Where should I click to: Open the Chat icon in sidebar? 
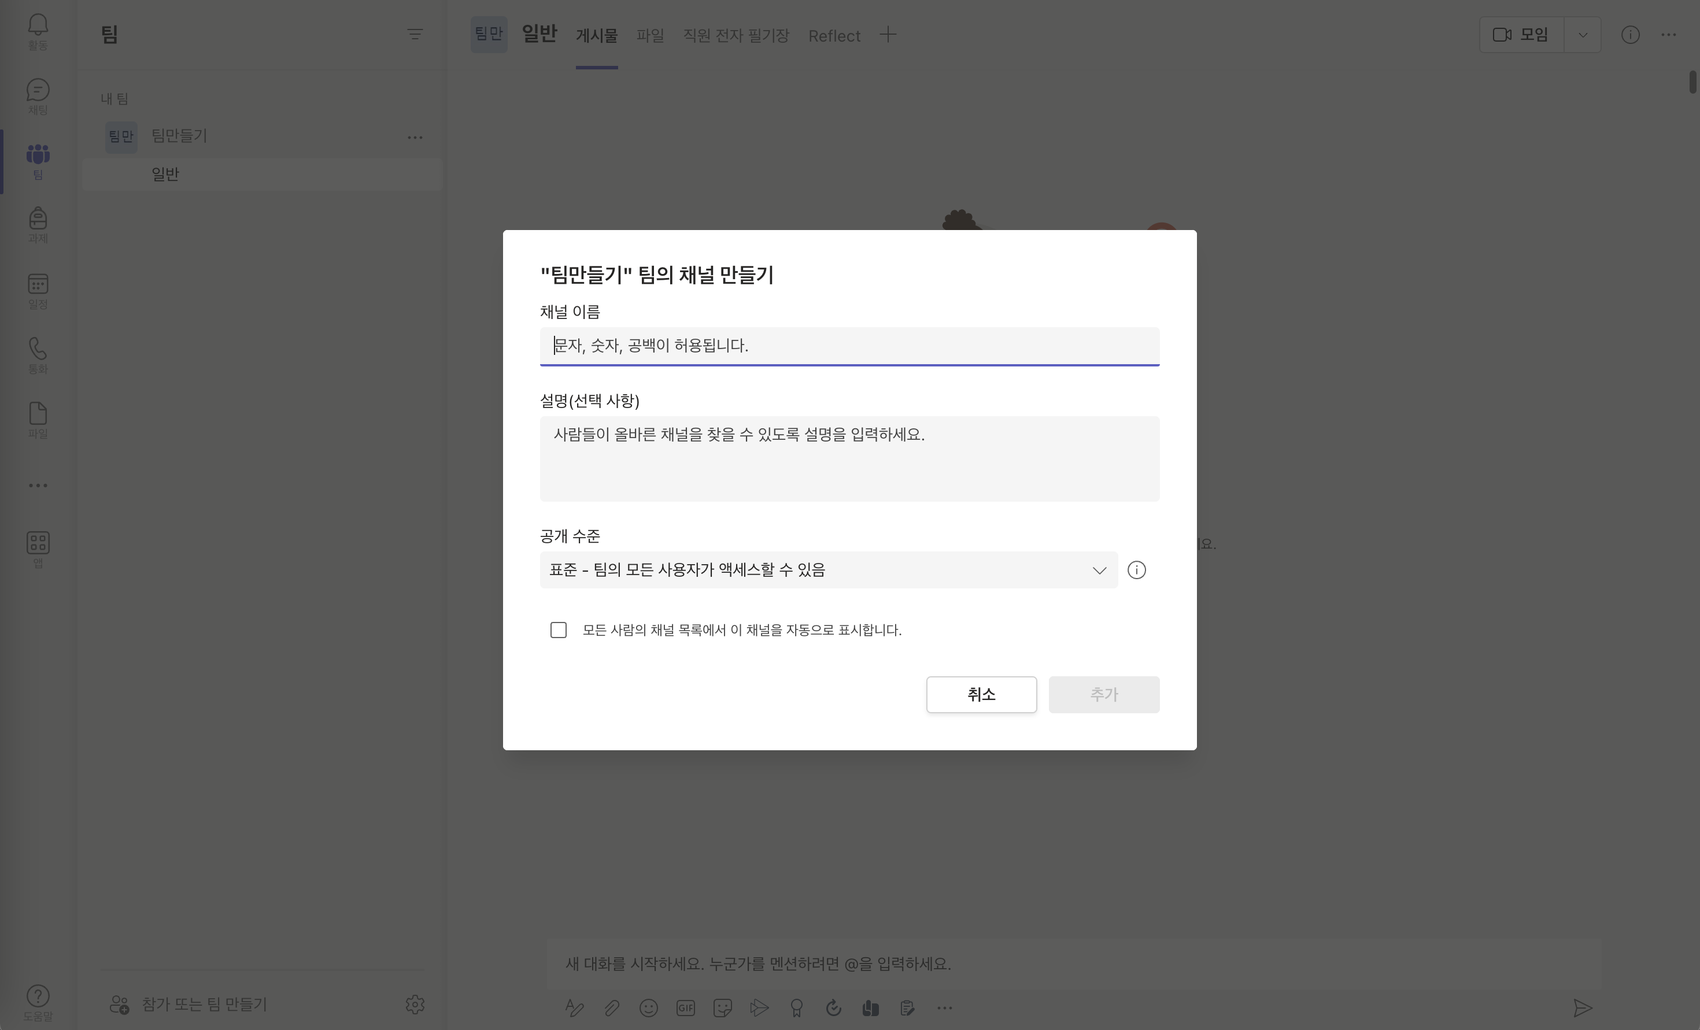point(38,91)
